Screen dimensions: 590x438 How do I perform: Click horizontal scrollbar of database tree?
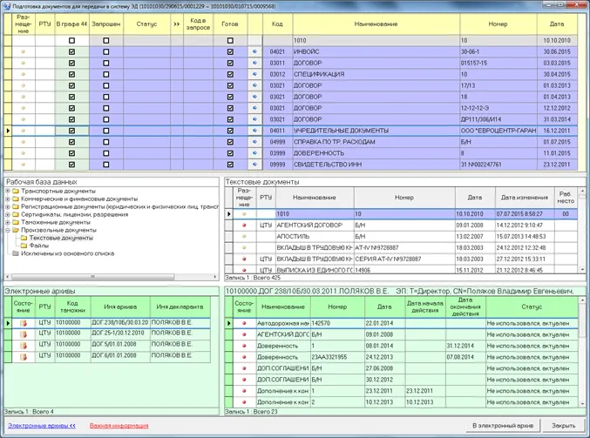92,277
